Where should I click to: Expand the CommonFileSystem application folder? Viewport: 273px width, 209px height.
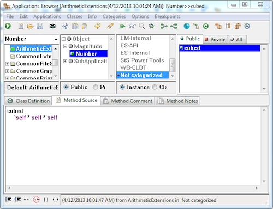(7, 64)
